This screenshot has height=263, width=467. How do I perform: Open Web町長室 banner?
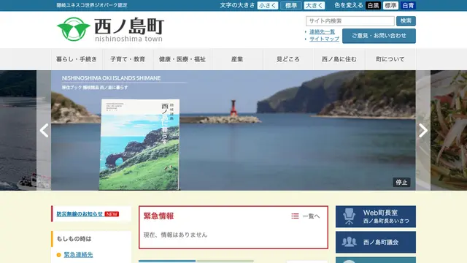(376, 216)
